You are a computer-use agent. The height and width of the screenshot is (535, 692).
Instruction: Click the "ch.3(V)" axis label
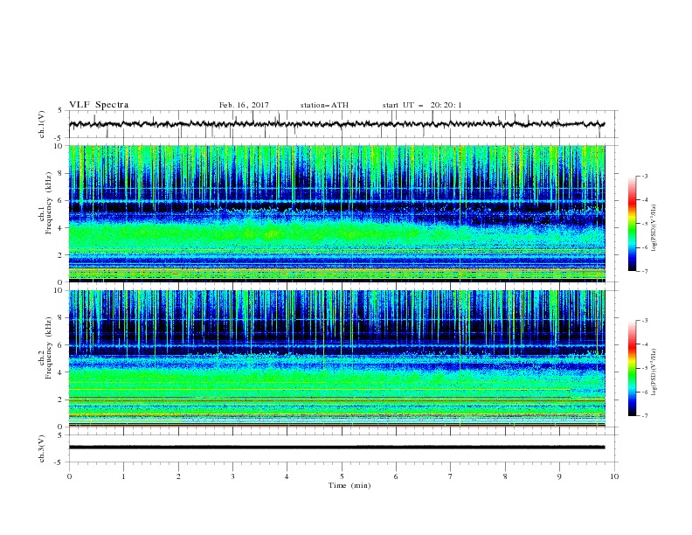click(42, 448)
